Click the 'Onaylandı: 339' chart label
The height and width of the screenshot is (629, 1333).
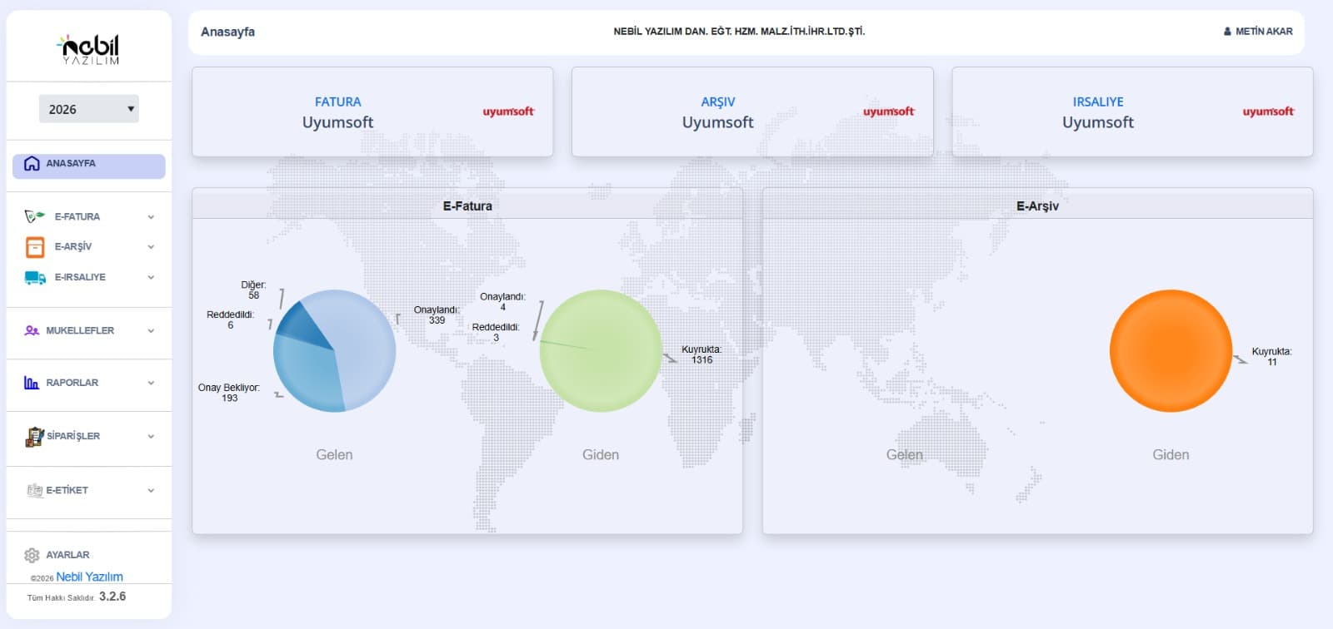click(437, 314)
